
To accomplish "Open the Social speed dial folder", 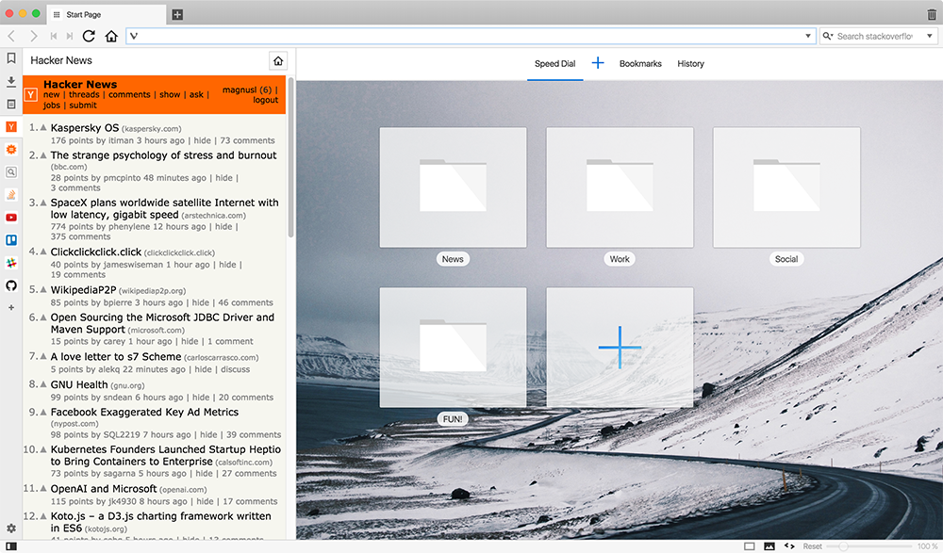I will (x=786, y=187).
